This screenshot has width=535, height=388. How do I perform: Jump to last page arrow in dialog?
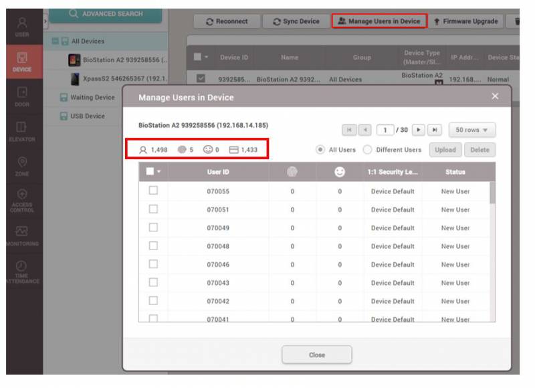pos(434,130)
